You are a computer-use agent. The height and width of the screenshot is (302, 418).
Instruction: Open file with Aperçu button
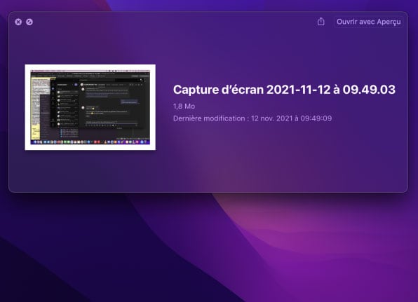coord(368,22)
